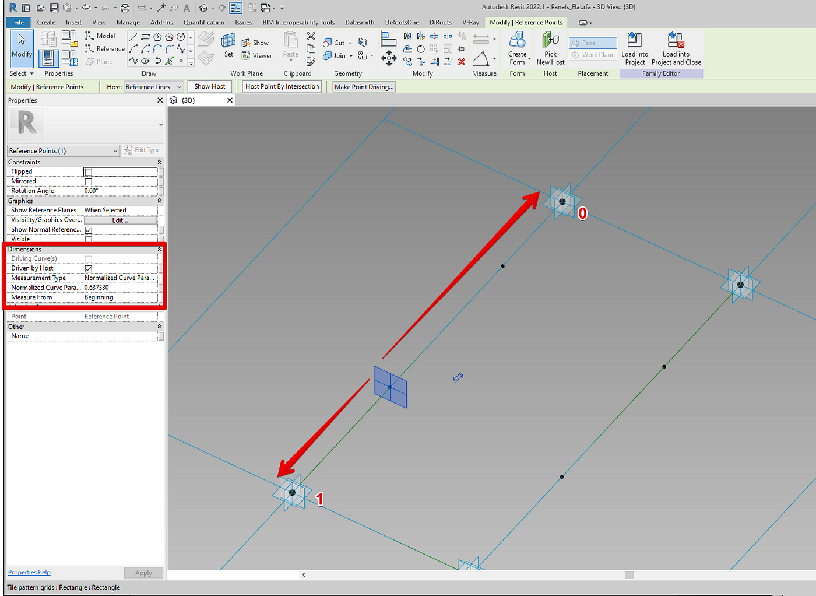Toggle the Mirrored checkbox
Image resolution: width=816 pixels, height=596 pixels.
89,182
